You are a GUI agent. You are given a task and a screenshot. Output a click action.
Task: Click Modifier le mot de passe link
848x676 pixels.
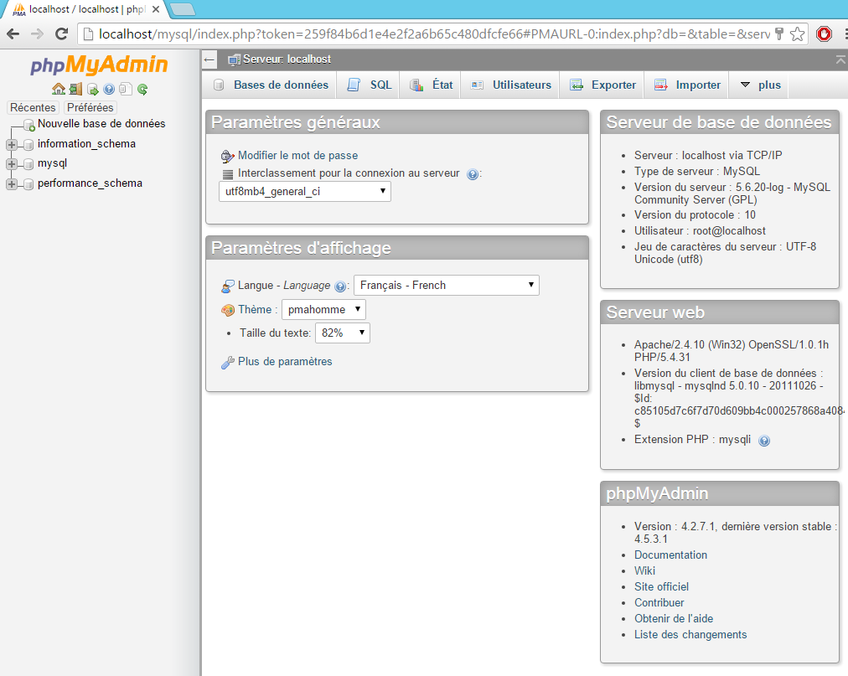pyautogui.click(x=297, y=155)
